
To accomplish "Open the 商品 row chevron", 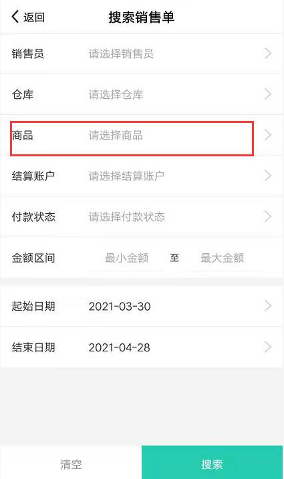I will pyautogui.click(x=268, y=135).
